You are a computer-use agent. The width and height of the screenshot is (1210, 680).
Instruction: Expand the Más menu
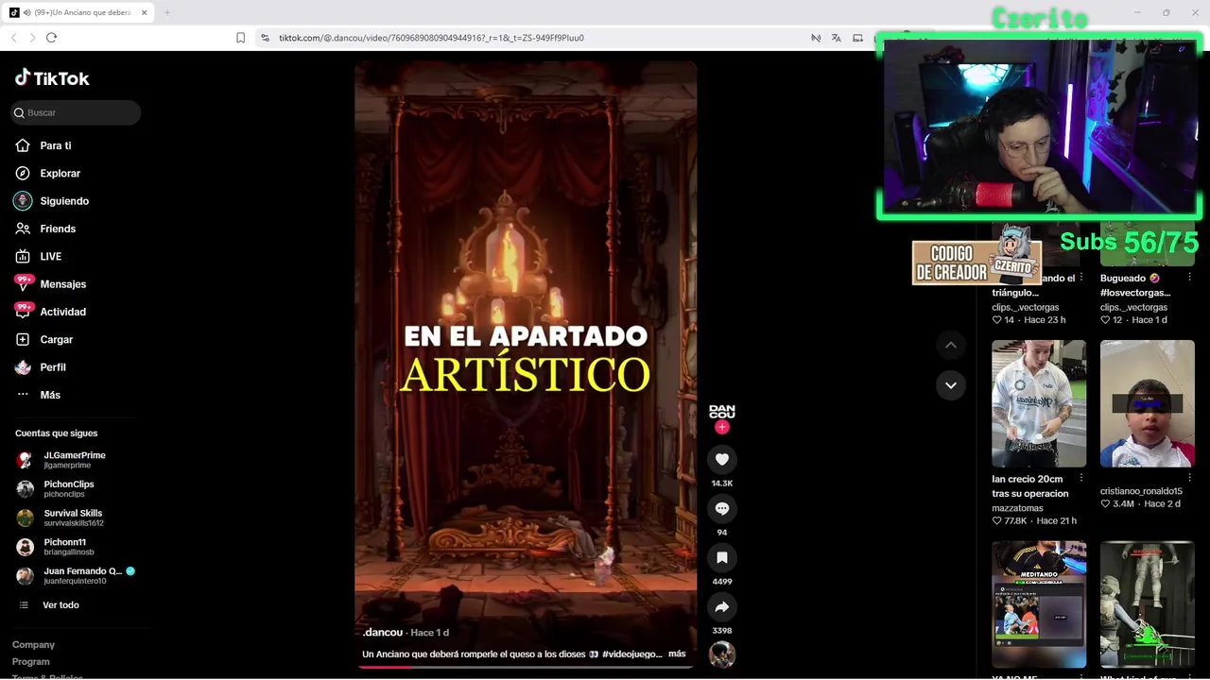(49, 395)
